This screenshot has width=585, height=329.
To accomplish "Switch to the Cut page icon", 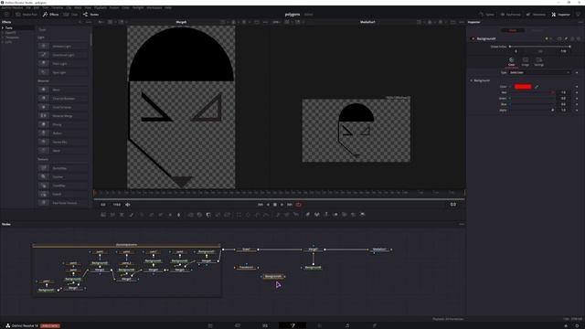I will tap(238, 325).
